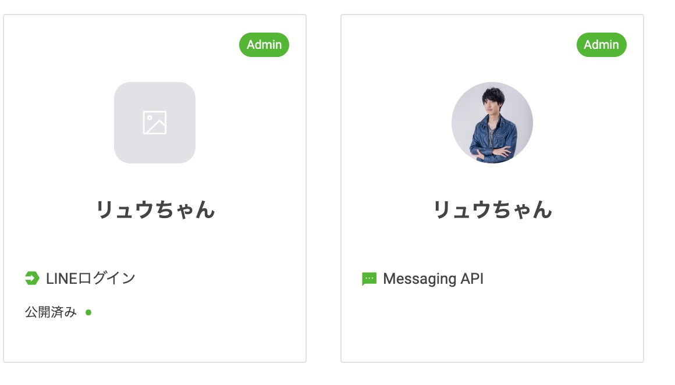The width and height of the screenshot is (675, 385).
Task: Click the LINEログイン label text
Action: (90, 279)
